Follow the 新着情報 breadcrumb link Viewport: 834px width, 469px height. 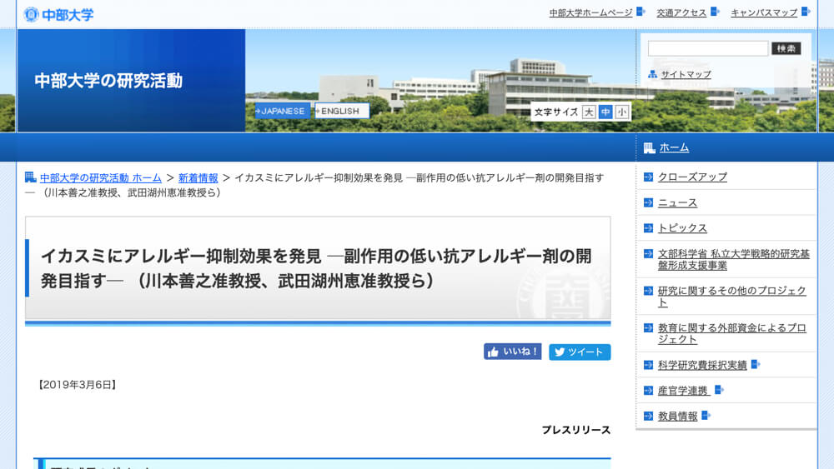coord(198,177)
